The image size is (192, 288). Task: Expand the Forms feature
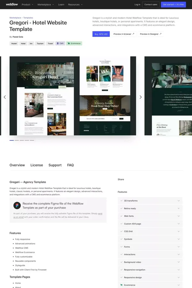[150, 247]
